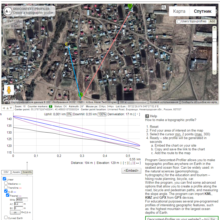Open the Условия использования link
Viewport: 220px width, 220px height.
tap(164, 102)
